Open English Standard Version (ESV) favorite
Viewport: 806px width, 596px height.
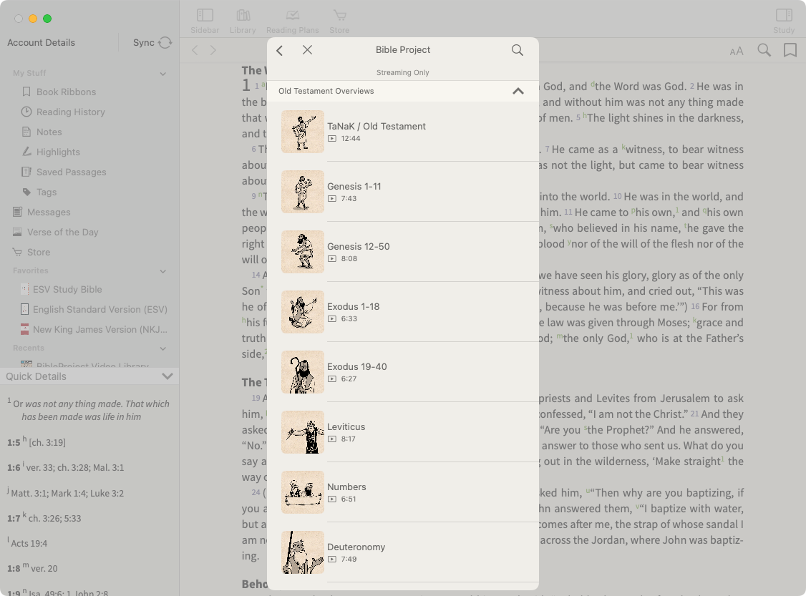(x=100, y=309)
